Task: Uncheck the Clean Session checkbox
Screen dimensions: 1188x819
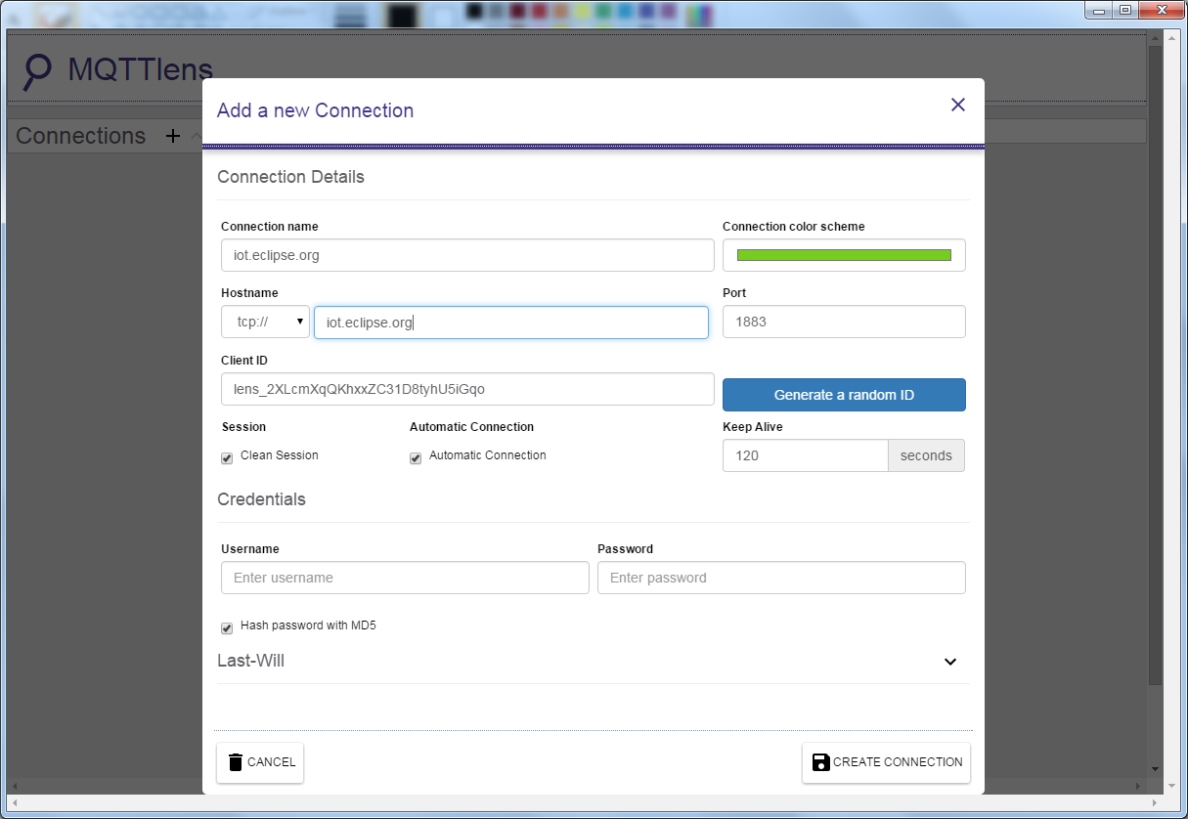Action: 227,457
